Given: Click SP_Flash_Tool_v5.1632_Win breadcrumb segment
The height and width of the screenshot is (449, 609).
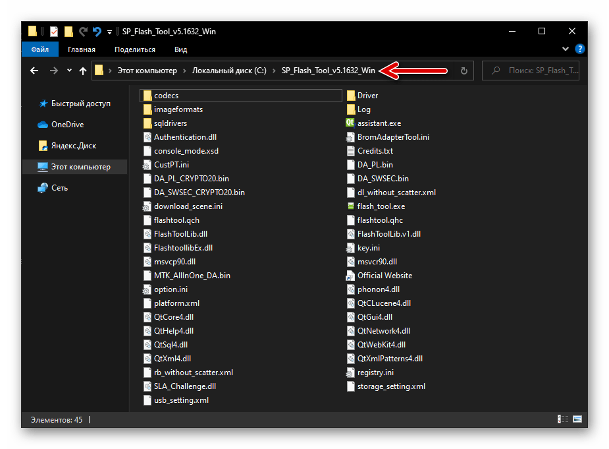Looking at the screenshot, I should (328, 71).
